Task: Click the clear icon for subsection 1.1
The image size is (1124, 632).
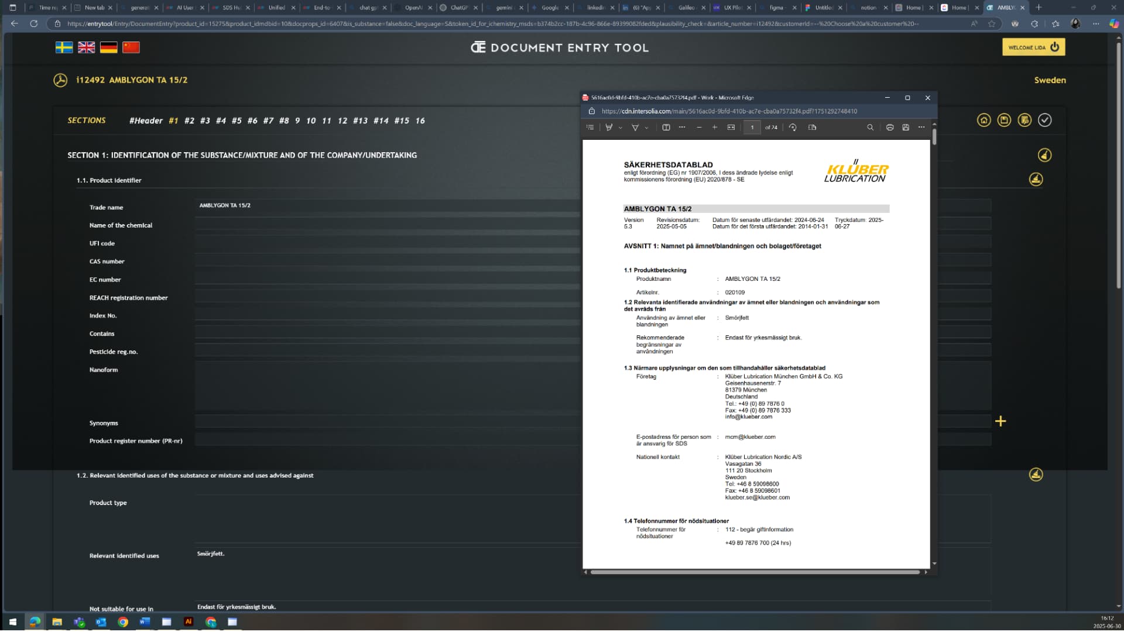Action: click(x=1036, y=179)
